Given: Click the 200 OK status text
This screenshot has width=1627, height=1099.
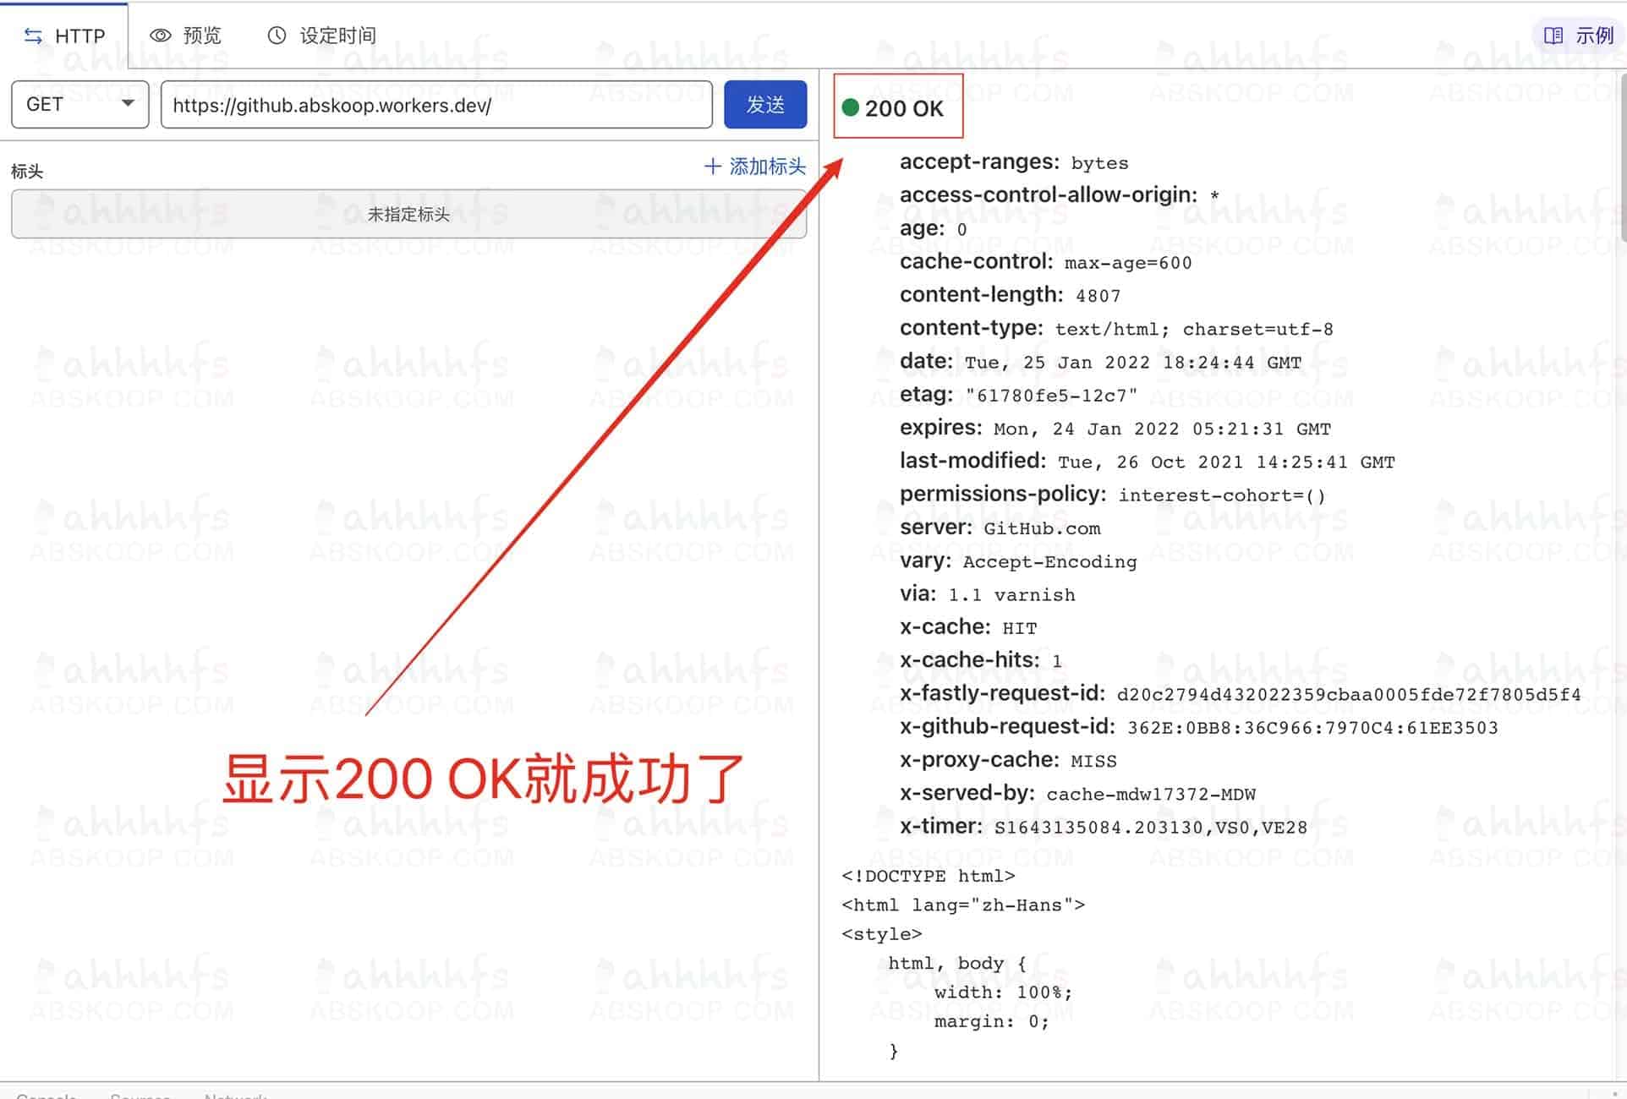Looking at the screenshot, I should 904,108.
